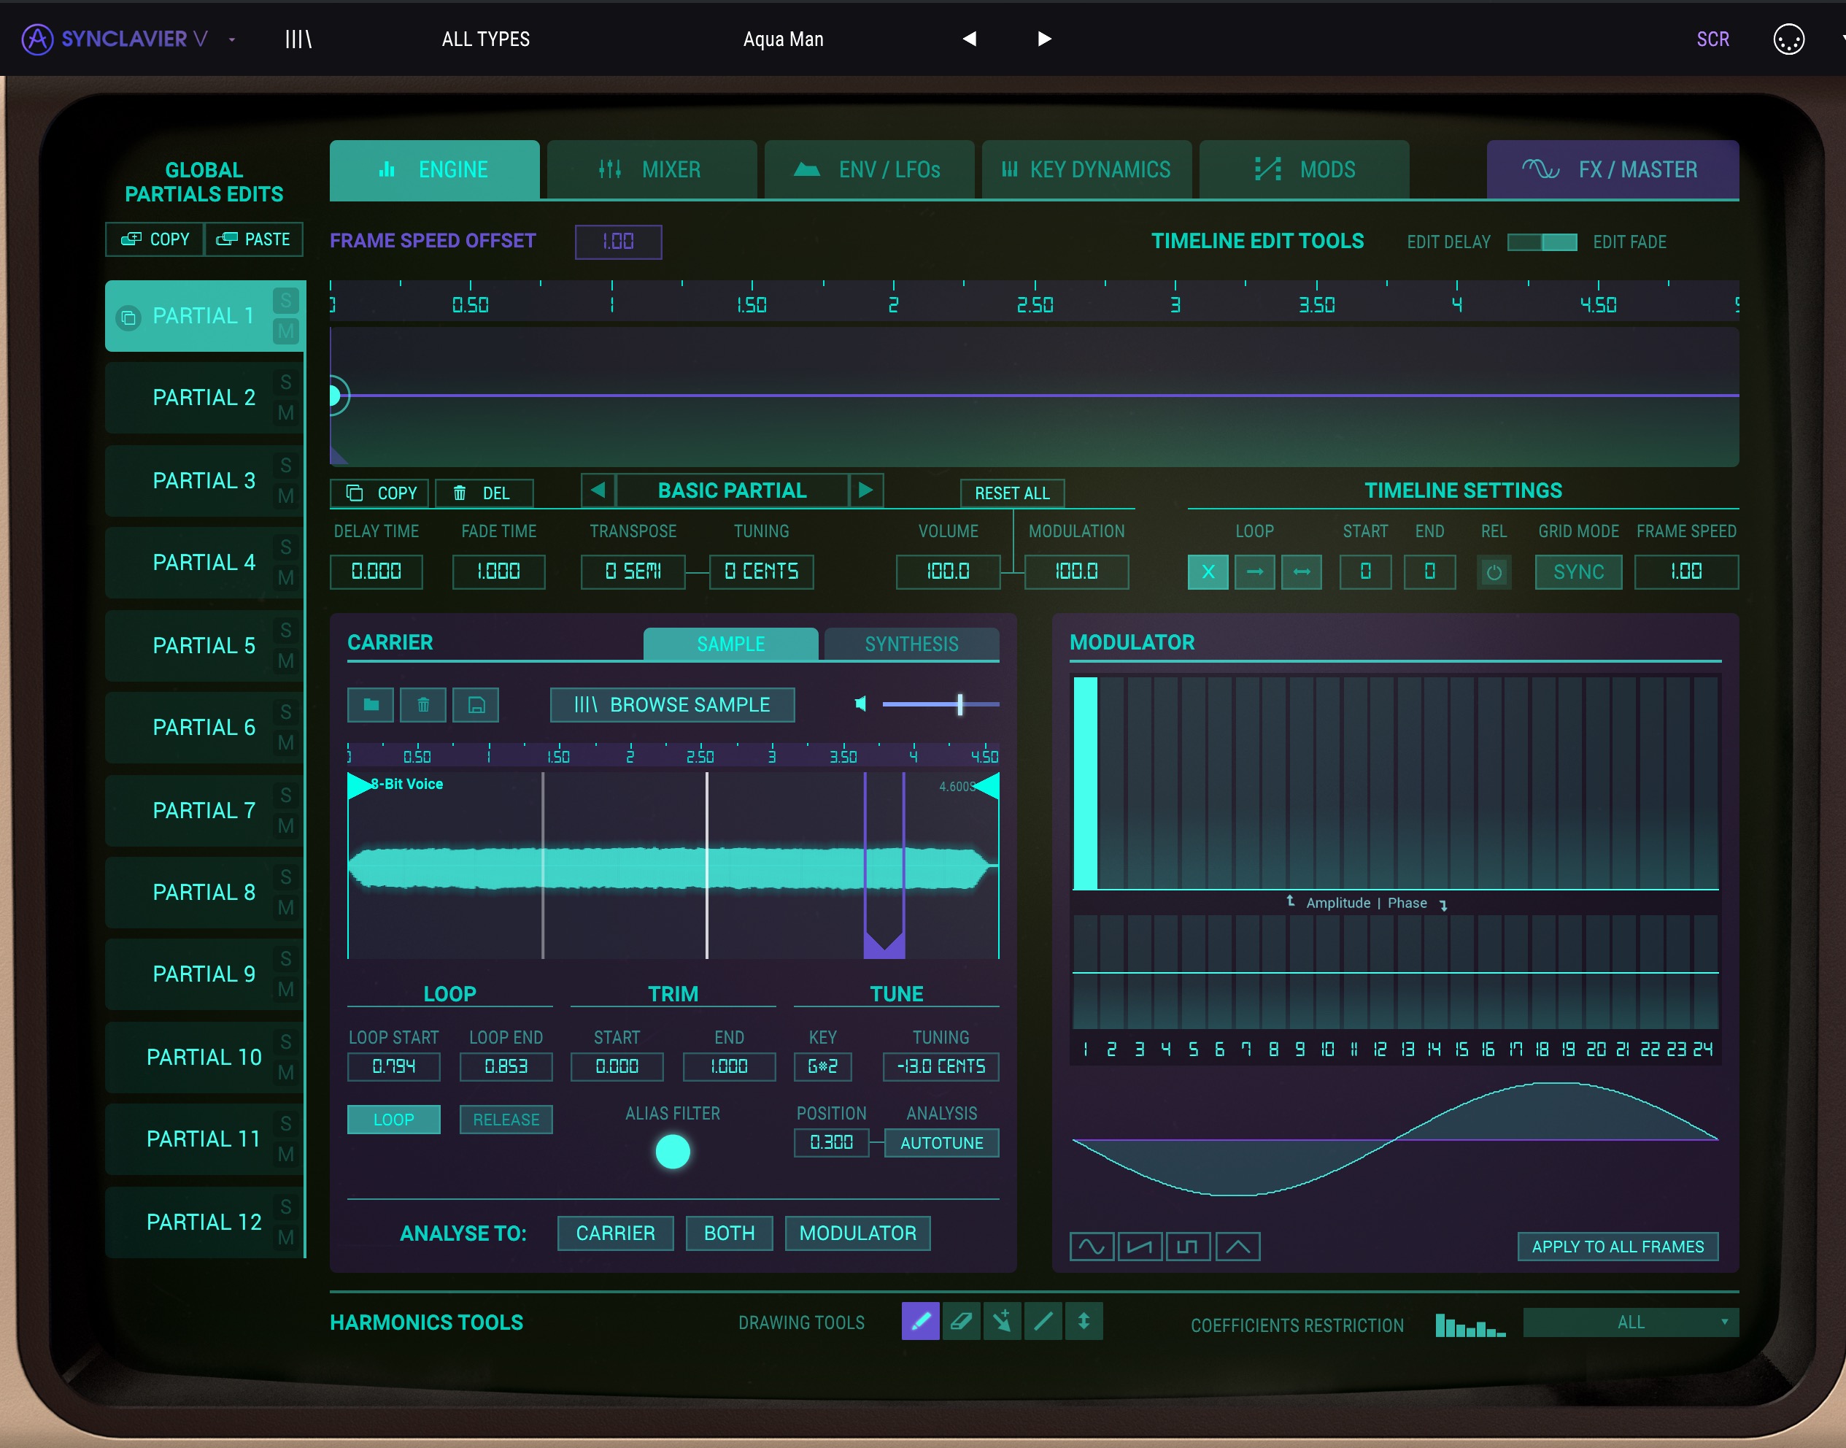Go to next partial type after Basic Partial
This screenshot has width=1846, height=1448.
click(x=865, y=490)
